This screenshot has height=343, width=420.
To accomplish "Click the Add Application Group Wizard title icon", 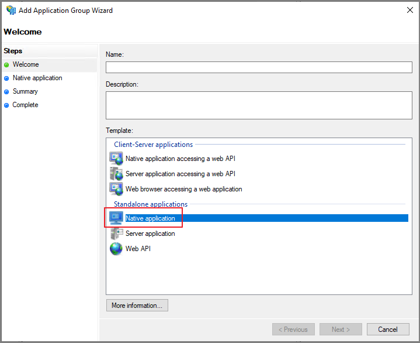I will (x=11, y=10).
